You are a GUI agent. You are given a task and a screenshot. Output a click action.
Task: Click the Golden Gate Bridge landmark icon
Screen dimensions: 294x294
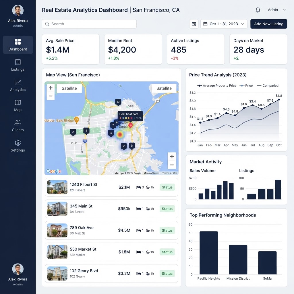point(76,120)
